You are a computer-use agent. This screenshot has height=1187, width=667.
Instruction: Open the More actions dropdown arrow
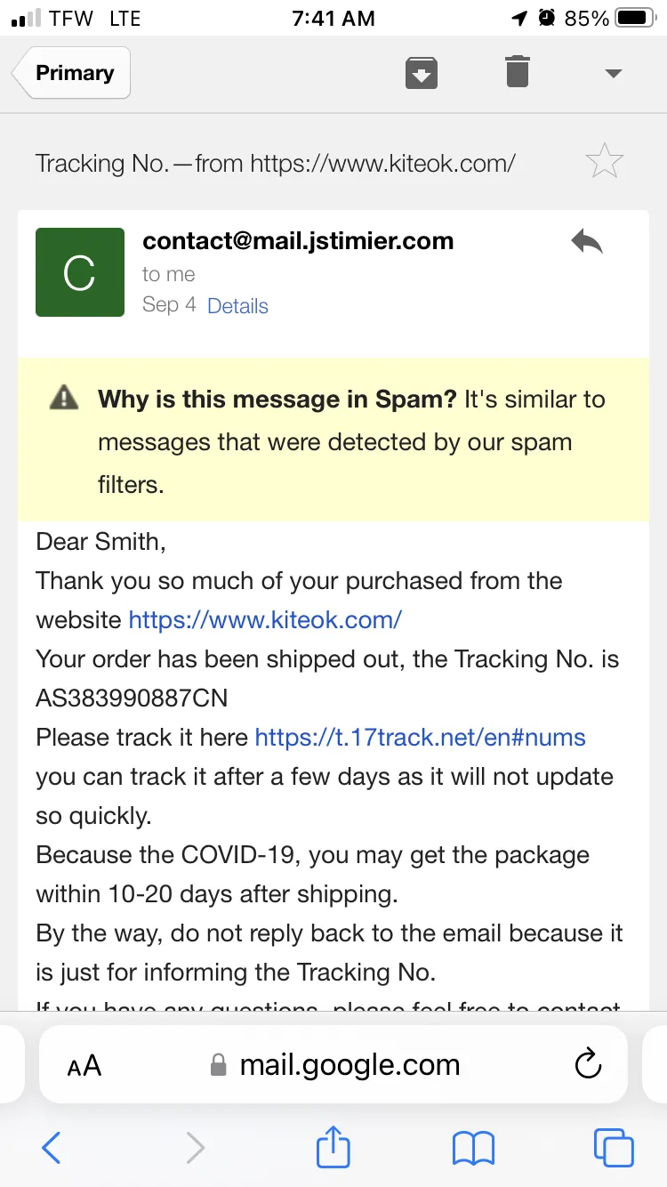[x=613, y=74]
